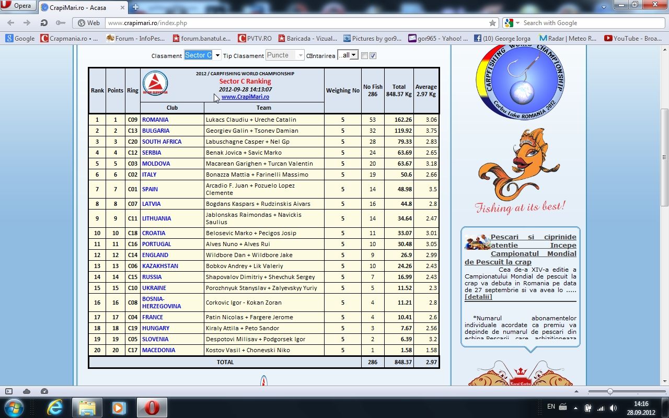Viewport: 669px width, 418px height.
Task: Toggle the panels icon in status bar
Action: 9,391
